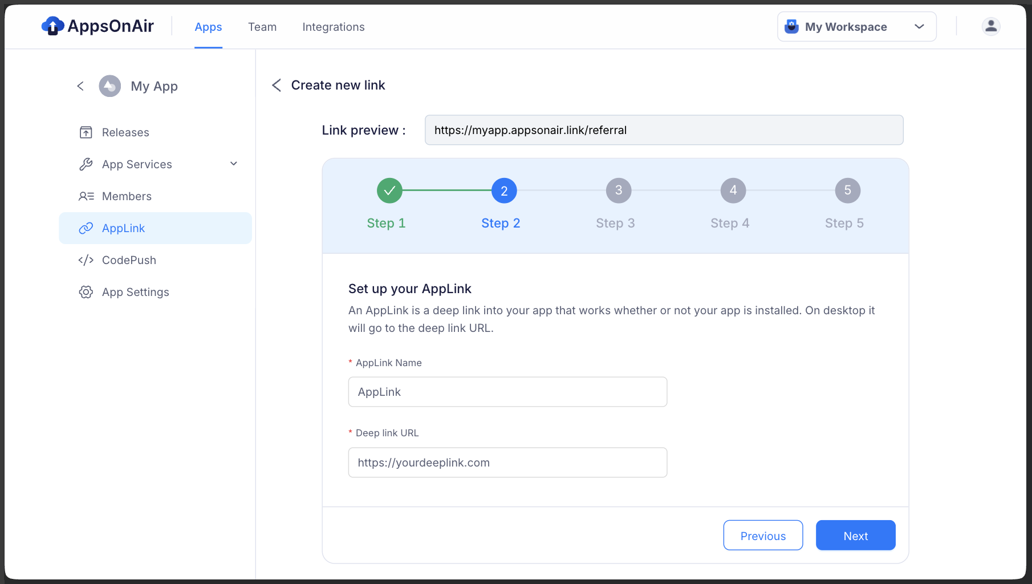Screen dimensions: 1032x584
Task: Open CodePush in the sidebar
Action: (155, 260)
